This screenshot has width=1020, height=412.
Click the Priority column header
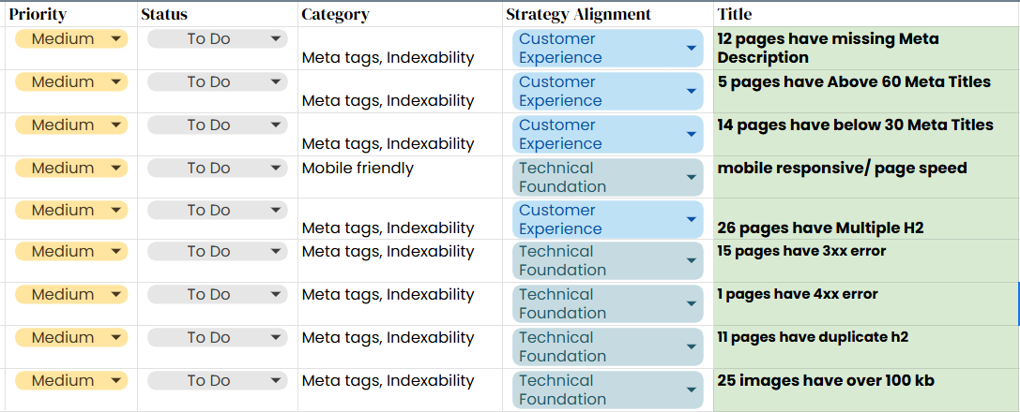tap(38, 14)
